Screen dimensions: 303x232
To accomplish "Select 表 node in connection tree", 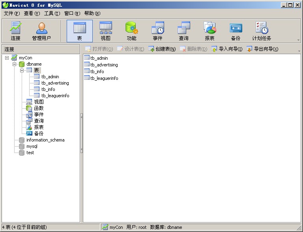I will tap(37, 70).
